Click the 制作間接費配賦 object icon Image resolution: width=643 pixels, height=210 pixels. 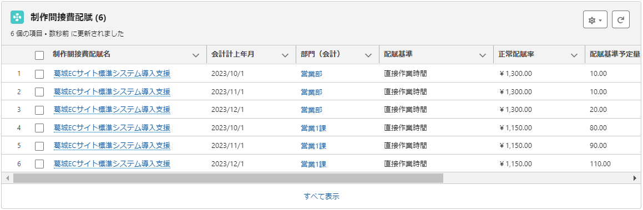point(17,18)
